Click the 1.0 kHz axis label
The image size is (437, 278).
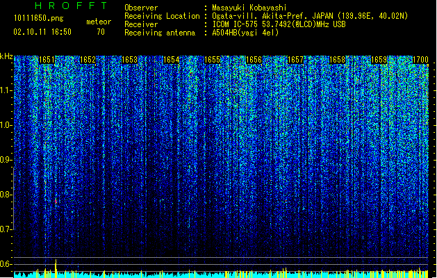pos(6,125)
